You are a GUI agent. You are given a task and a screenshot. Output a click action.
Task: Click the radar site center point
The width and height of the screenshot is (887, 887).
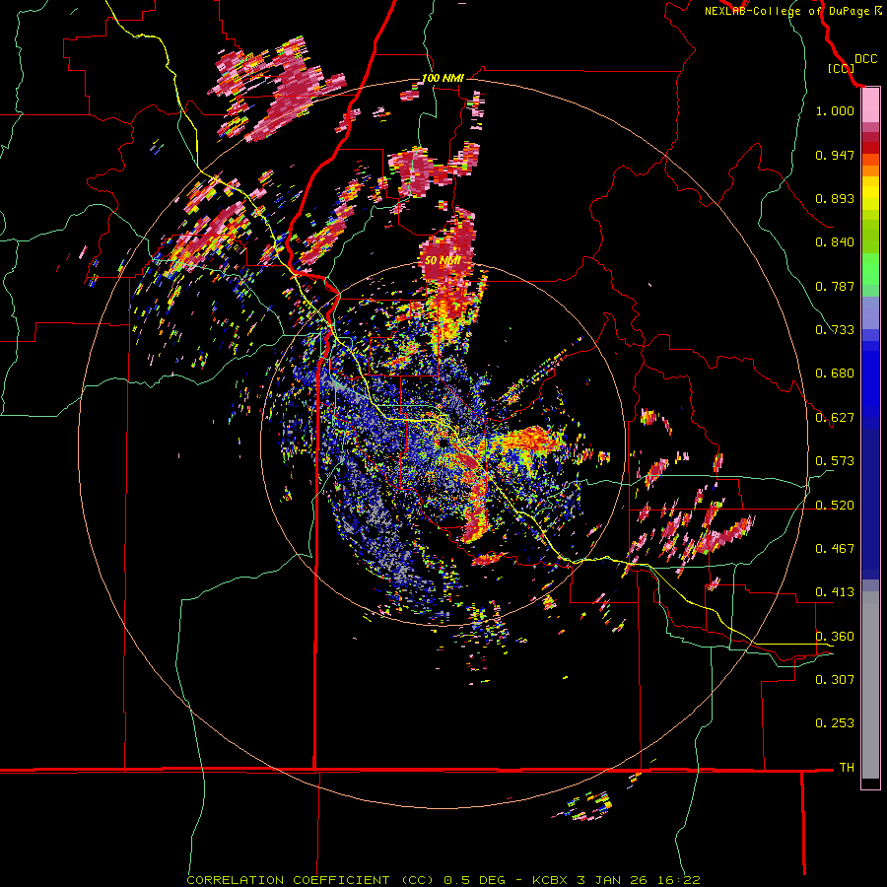pos(443,443)
